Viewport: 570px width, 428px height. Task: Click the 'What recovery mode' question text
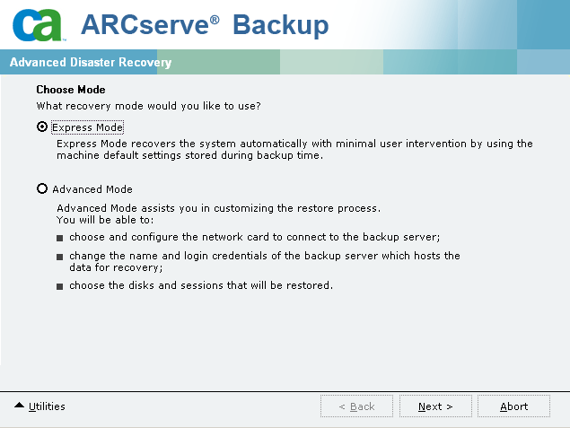point(148,106)
